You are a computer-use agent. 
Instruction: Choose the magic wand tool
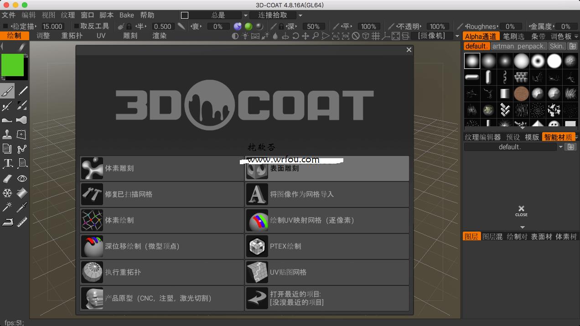(x=7, y=207)
